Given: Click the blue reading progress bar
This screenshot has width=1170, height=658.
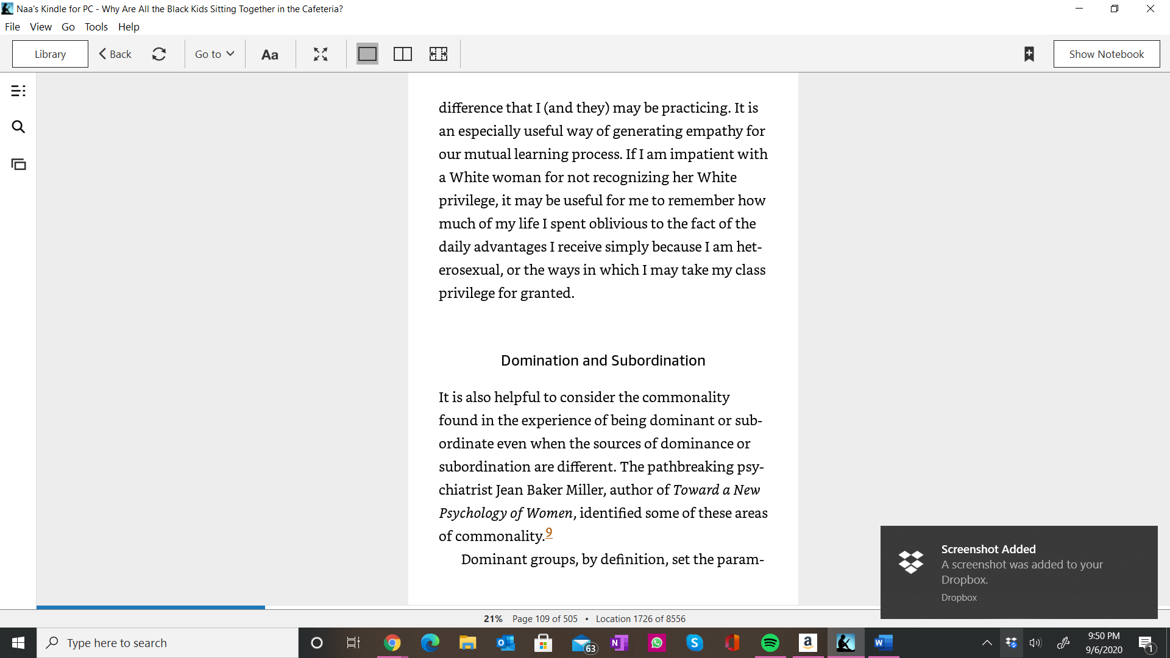Looking at the screenshot, I should click(151, 607).
